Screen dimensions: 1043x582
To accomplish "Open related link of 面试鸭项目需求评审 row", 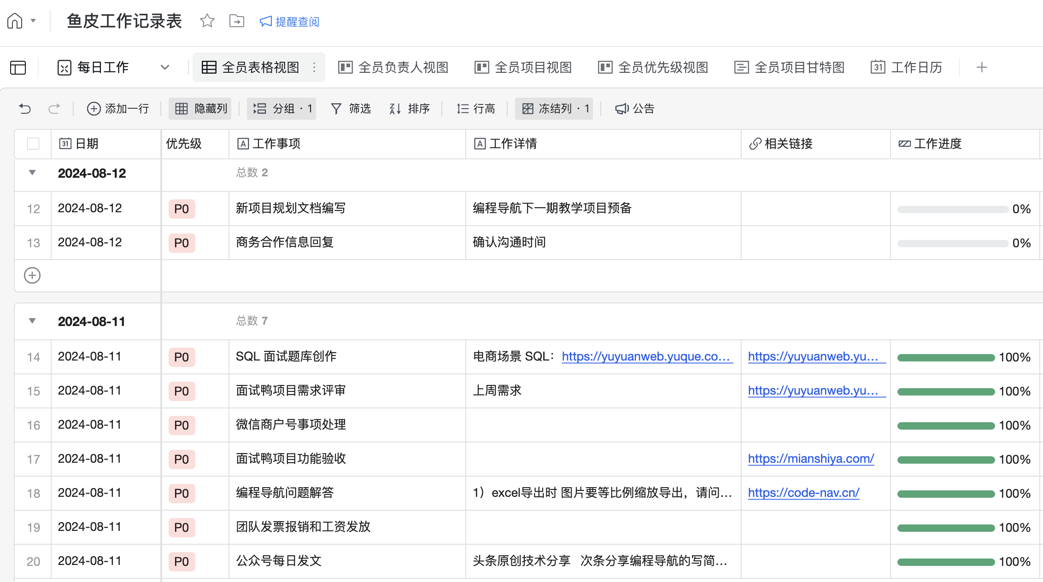I will click(817, 390).
